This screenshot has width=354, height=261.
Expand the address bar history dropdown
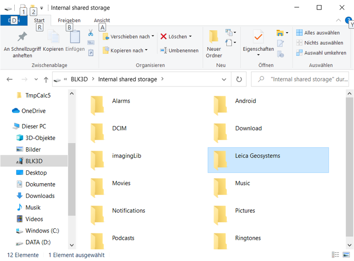coord(224,79)
